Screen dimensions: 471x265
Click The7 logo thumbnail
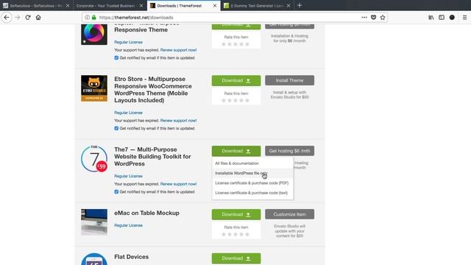tap(94, 159)
